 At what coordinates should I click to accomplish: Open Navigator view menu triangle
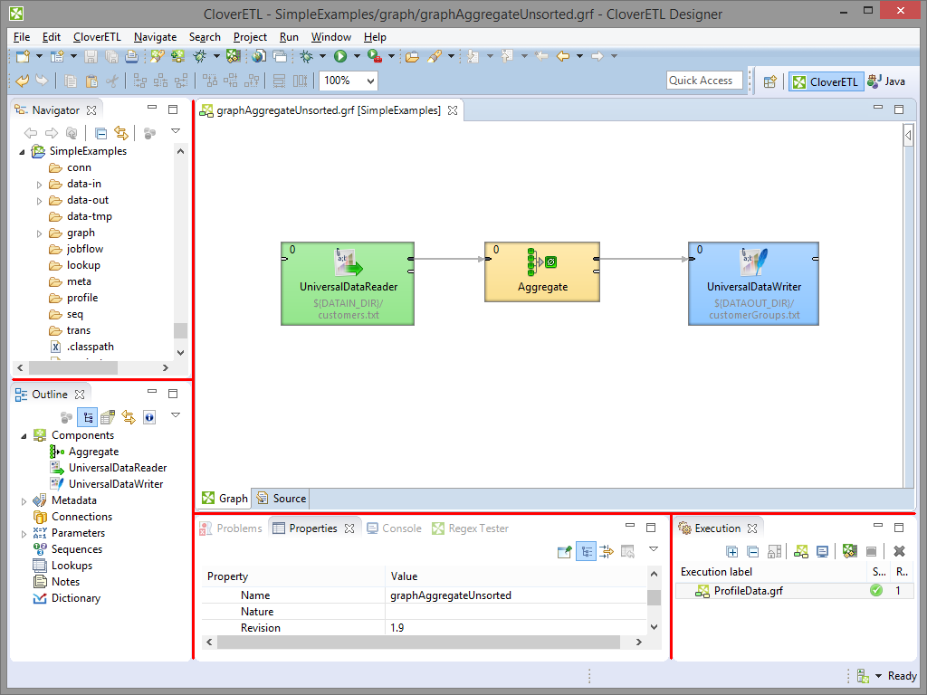[x=176, y=130]
